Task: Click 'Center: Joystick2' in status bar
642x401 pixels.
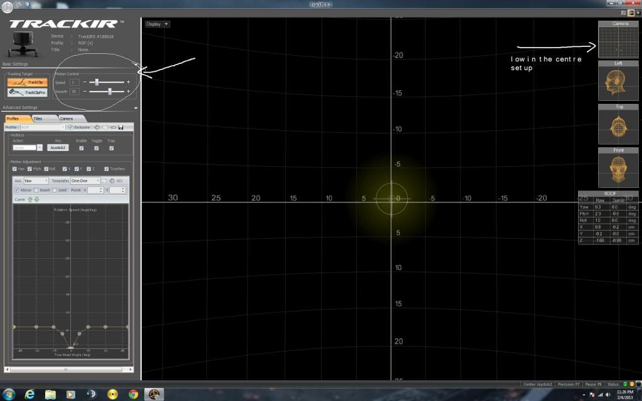Action: [537, 385]
